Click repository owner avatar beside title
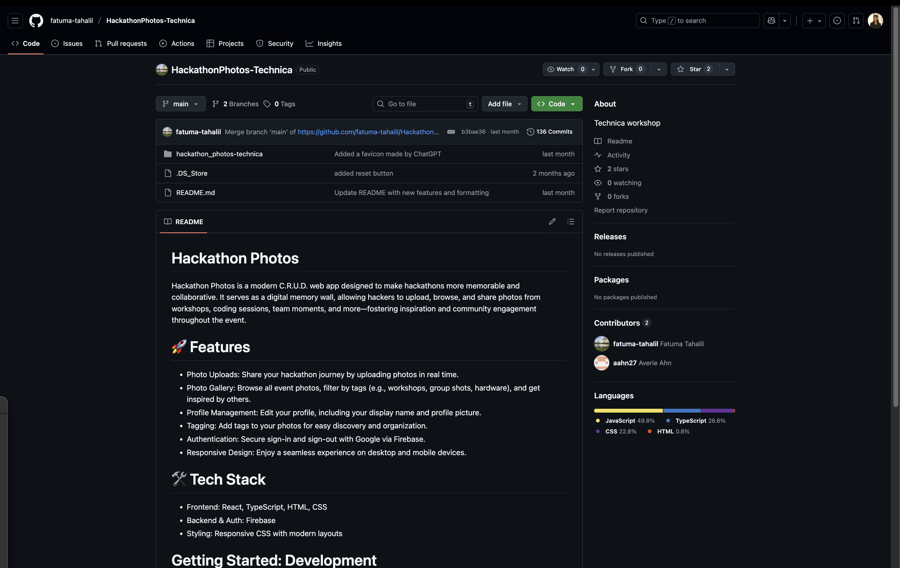 click(x=162, y=70)
